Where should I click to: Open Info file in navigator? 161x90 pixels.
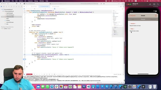point(7,24)
